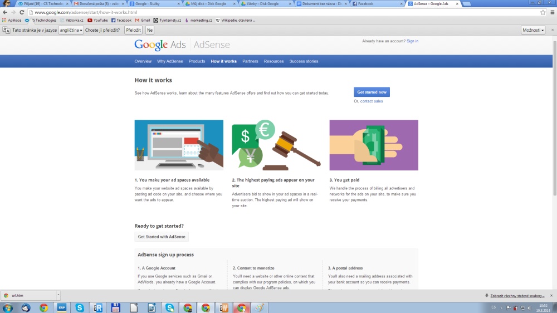
Task: Switch to the Google - Služby tab
Action: coord(155,3)
